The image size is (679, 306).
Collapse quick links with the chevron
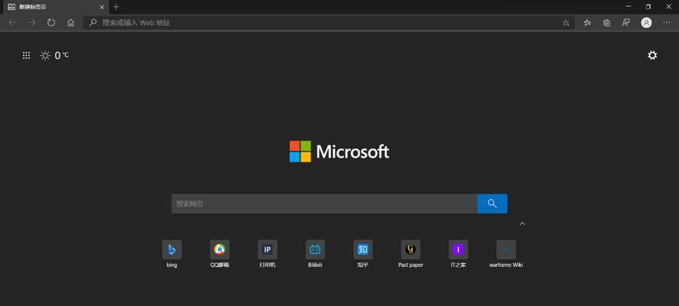(x=522, y=223)
